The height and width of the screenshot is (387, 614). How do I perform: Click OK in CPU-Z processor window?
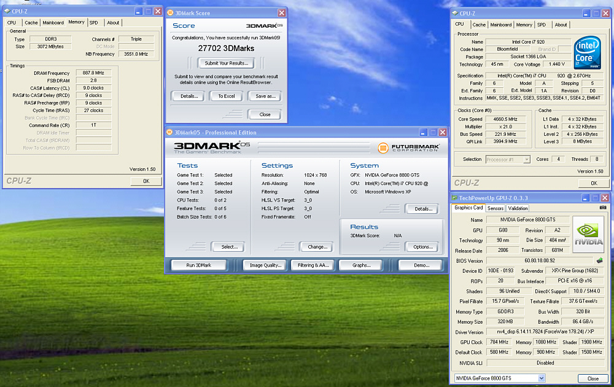point(594,183)
